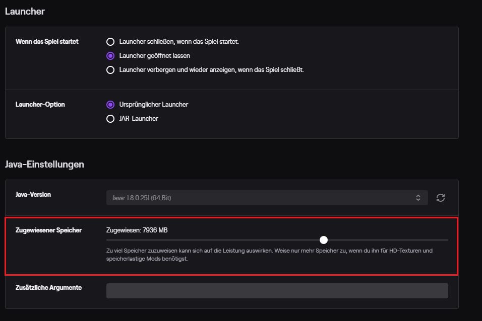Select 'Launcher schließen, wenn das Spiel startet'
Viewport: 482px width, 321px height.
coord(110,42)
